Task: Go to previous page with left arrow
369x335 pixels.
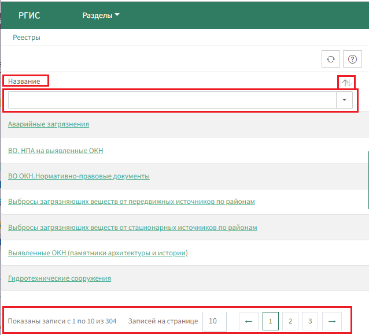Action: pyautogui.click(x=248, y=321)
